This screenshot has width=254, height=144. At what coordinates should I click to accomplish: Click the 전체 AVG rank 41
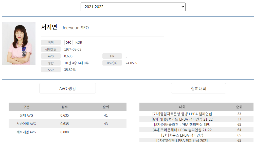click(106, 115)
